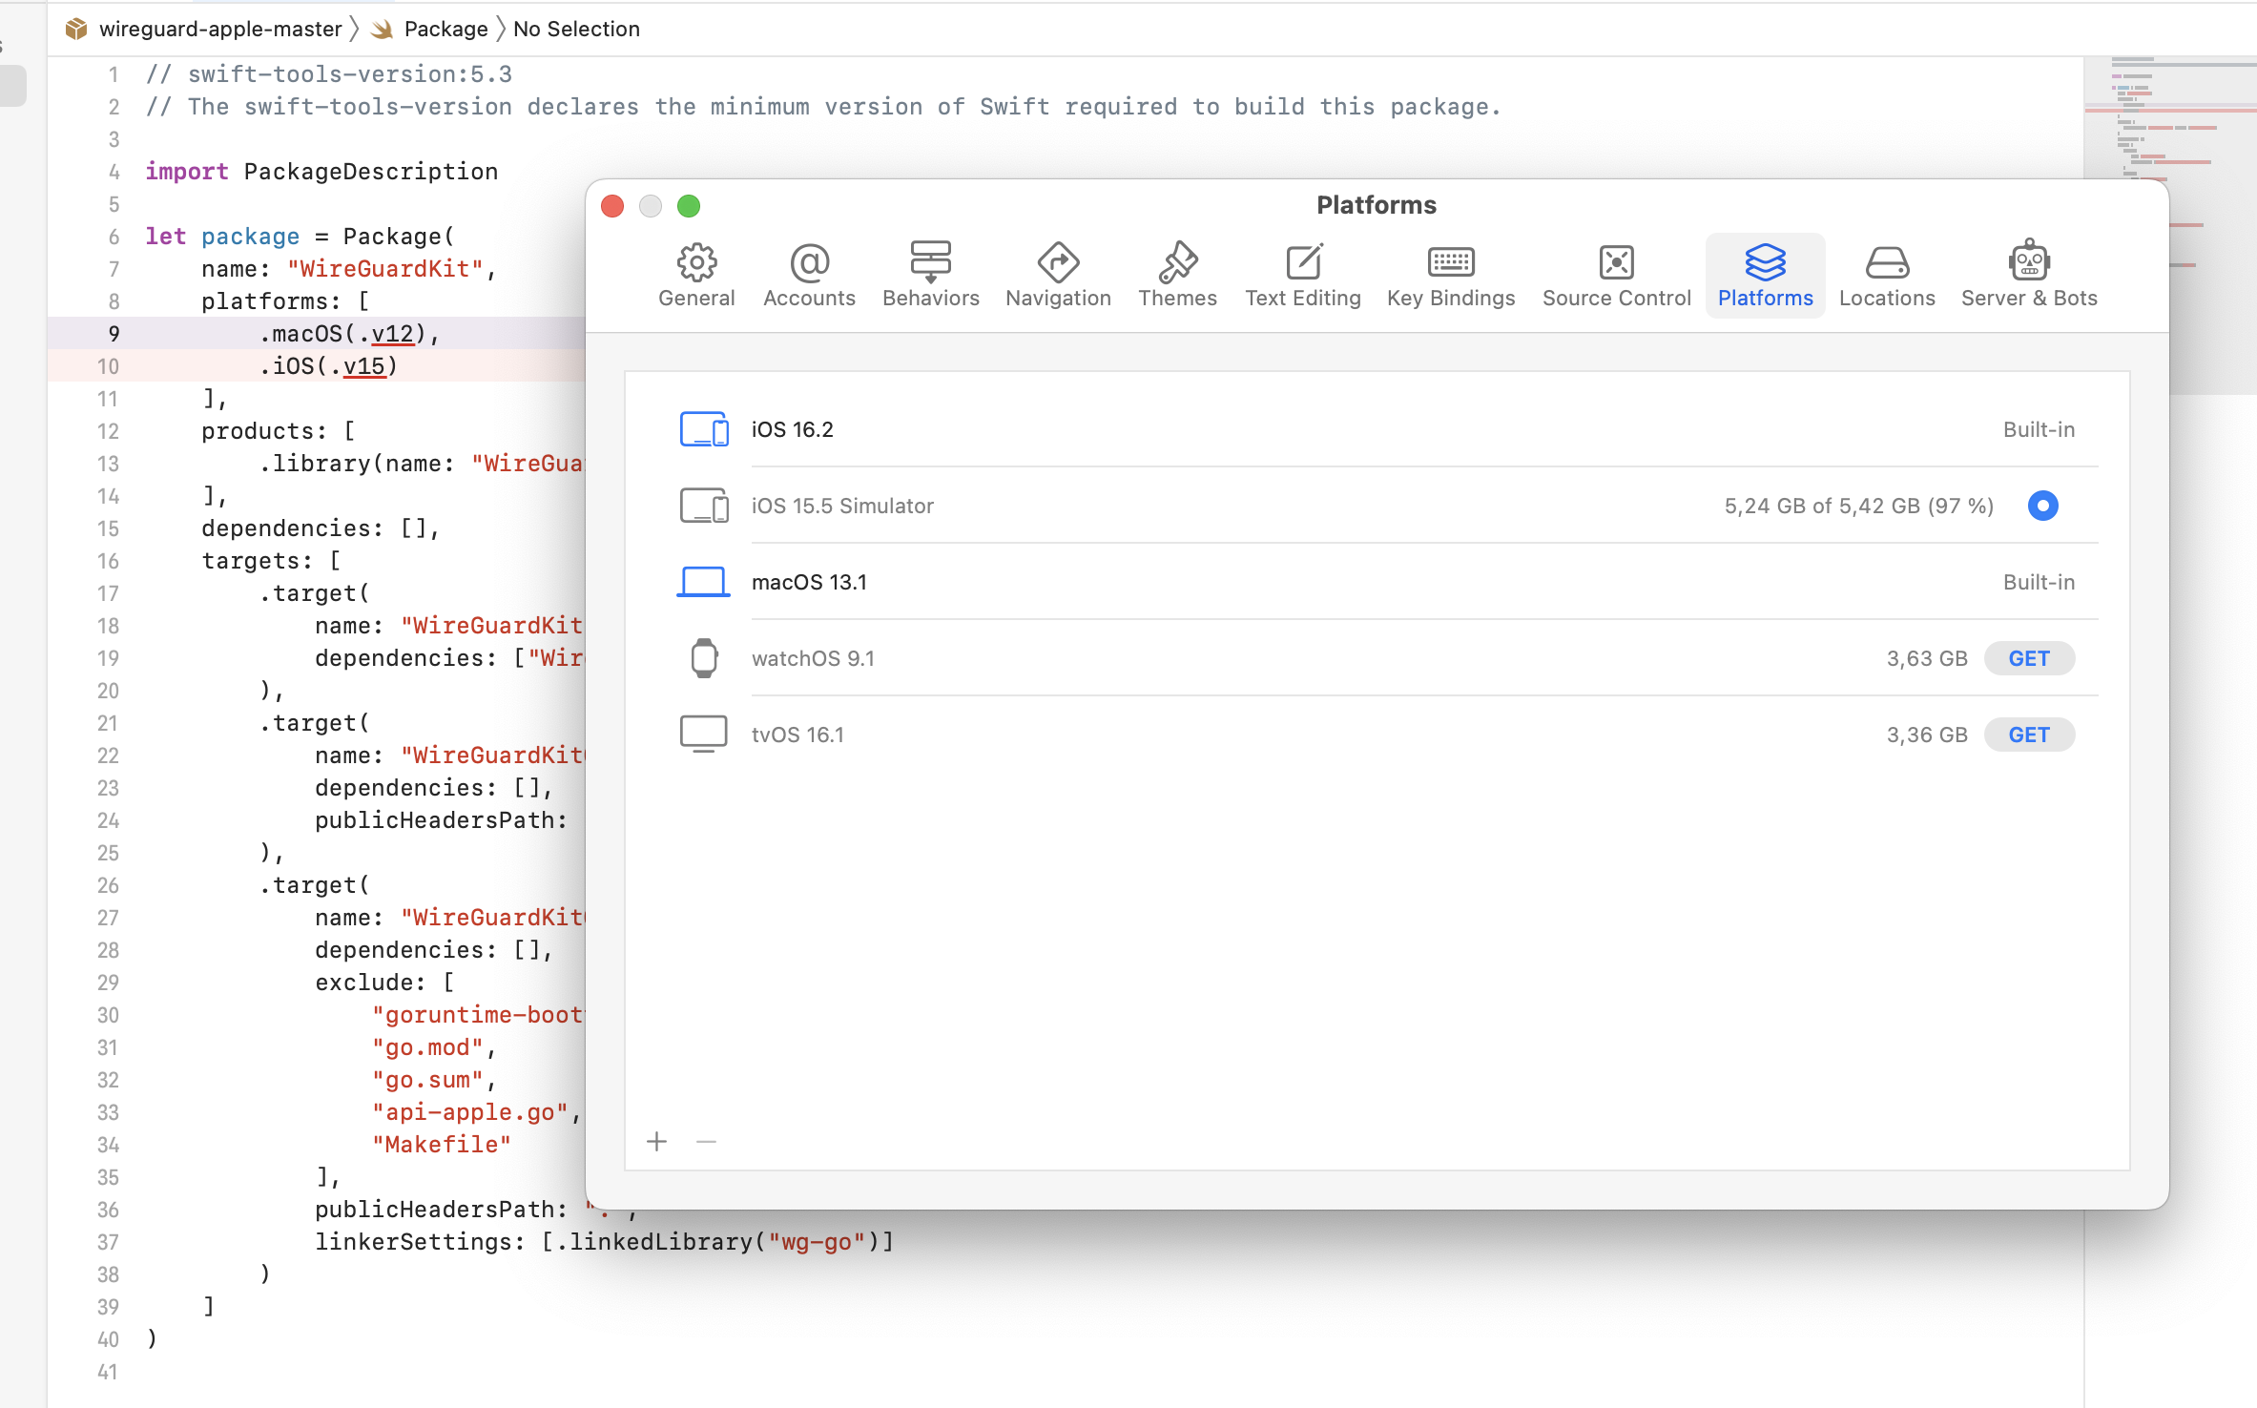This screenshot has height=1408, width=2257.
Task: Click the wireguard-apple-master package box icon
Action: (x=76, y=29)
